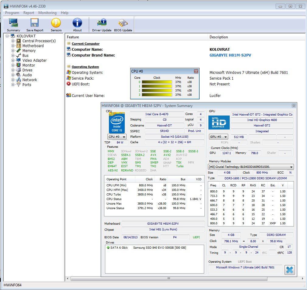This screenshot has height=290, width=307.
Task: Click the horizontal scrollbar thumb
Action: pos(169,278)
